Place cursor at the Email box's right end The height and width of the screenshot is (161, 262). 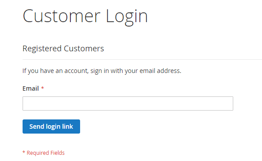[x=231, y=103]
